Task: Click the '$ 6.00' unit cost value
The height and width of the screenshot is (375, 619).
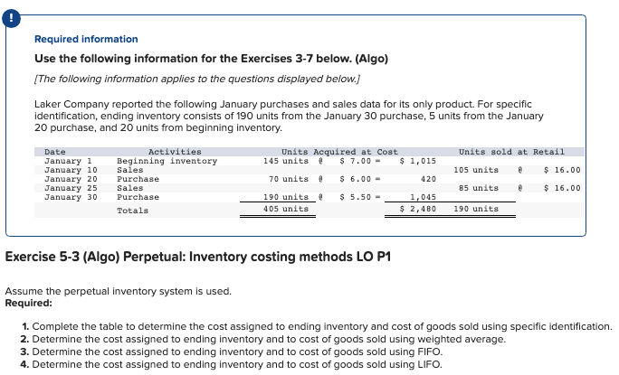Action: coord(356,179)
